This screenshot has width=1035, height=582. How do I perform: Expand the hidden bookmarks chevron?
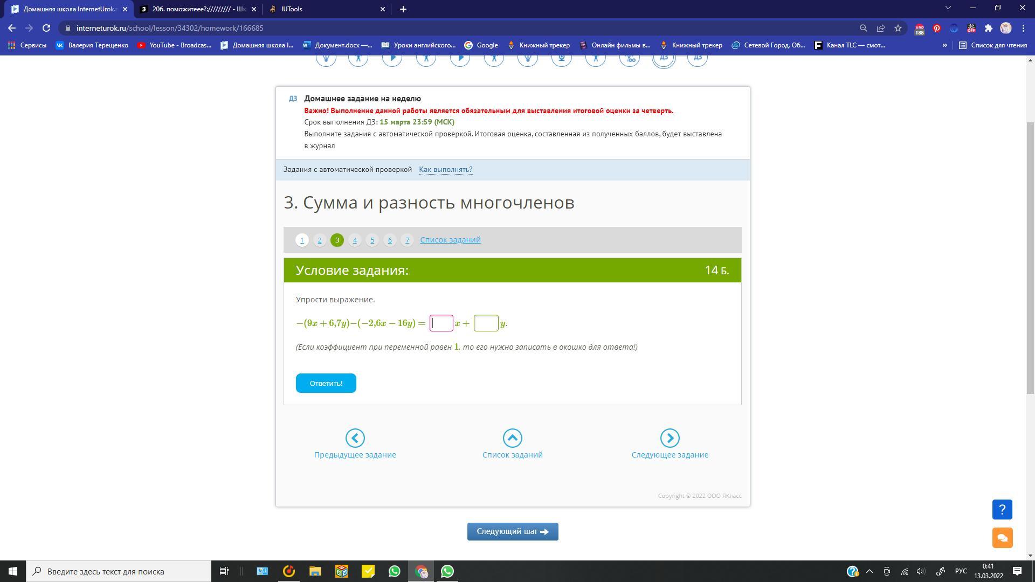point(944,45)
